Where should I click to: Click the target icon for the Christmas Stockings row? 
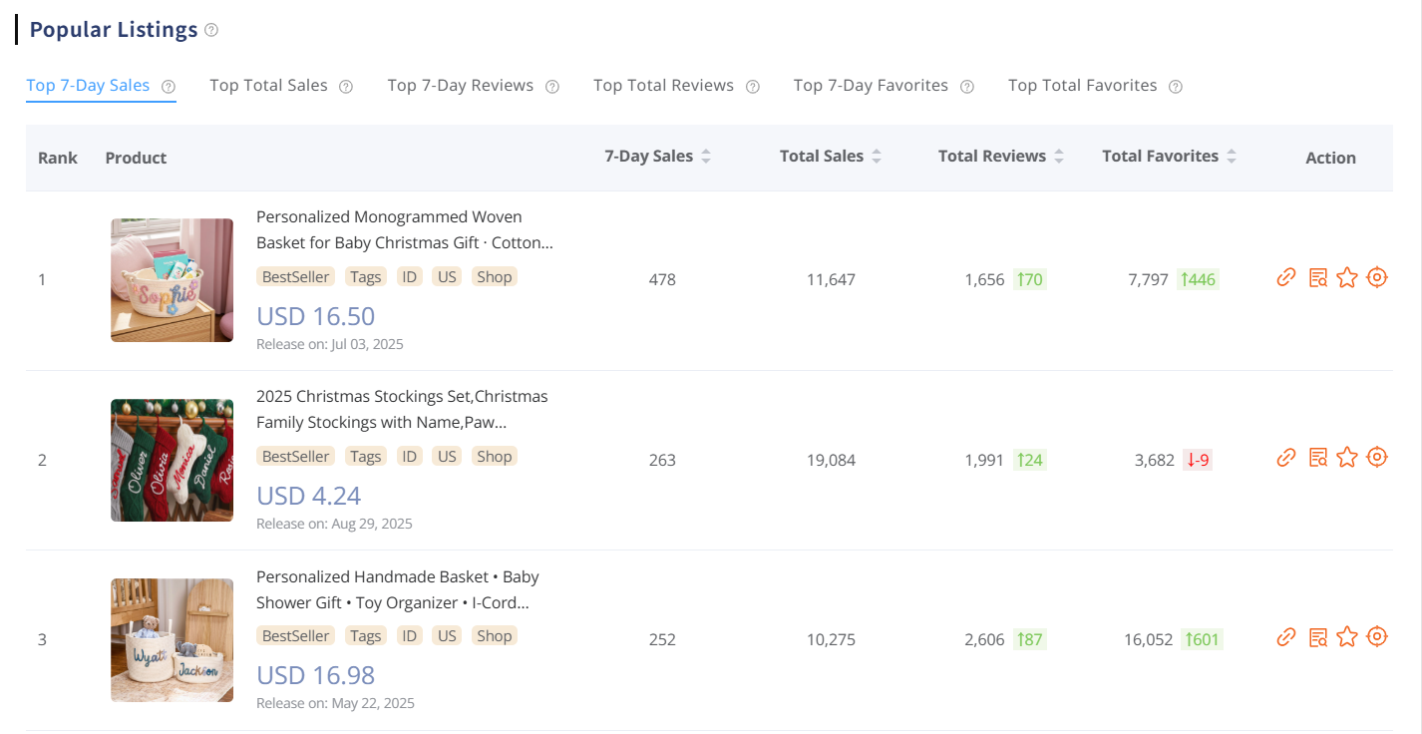click(x=1377, y=457)
